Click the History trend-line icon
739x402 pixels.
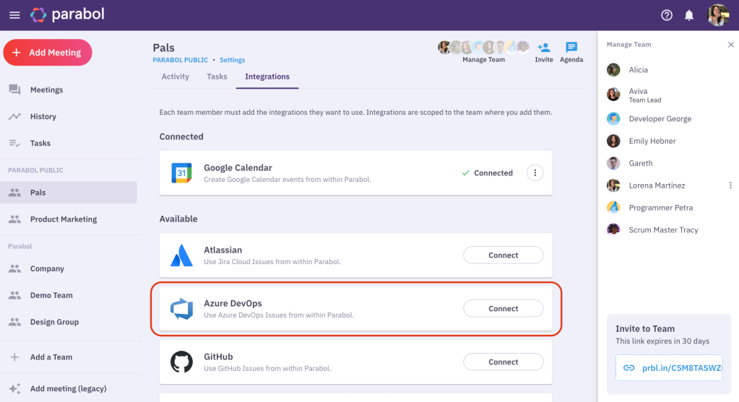[14, 116]
